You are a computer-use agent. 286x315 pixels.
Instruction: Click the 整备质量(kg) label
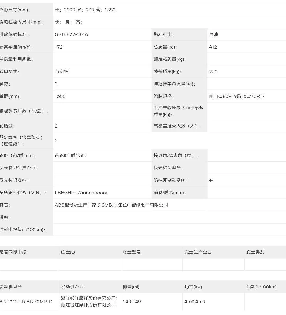pos(167,72)
